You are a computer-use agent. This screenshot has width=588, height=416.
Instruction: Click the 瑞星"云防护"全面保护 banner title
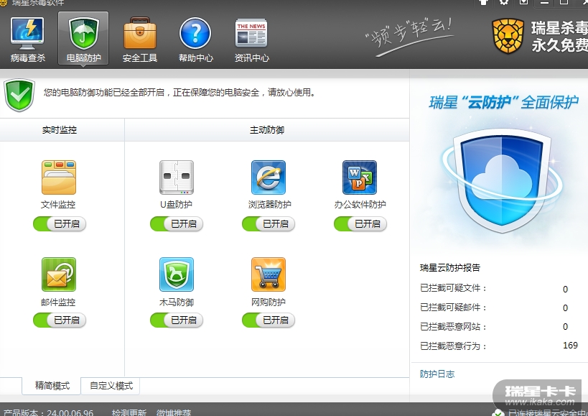point(503,103)
